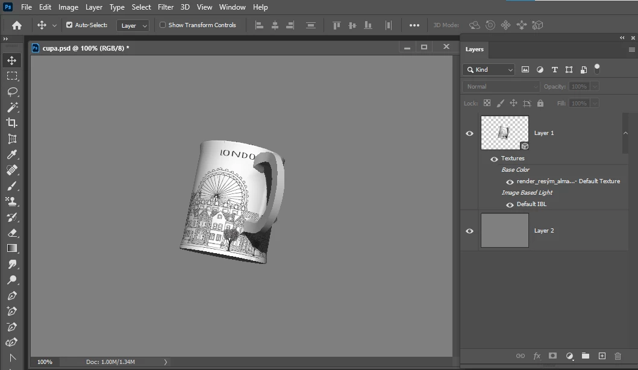
Task: Choose the Rectangular Marquee tool
Action: (12, 76)
